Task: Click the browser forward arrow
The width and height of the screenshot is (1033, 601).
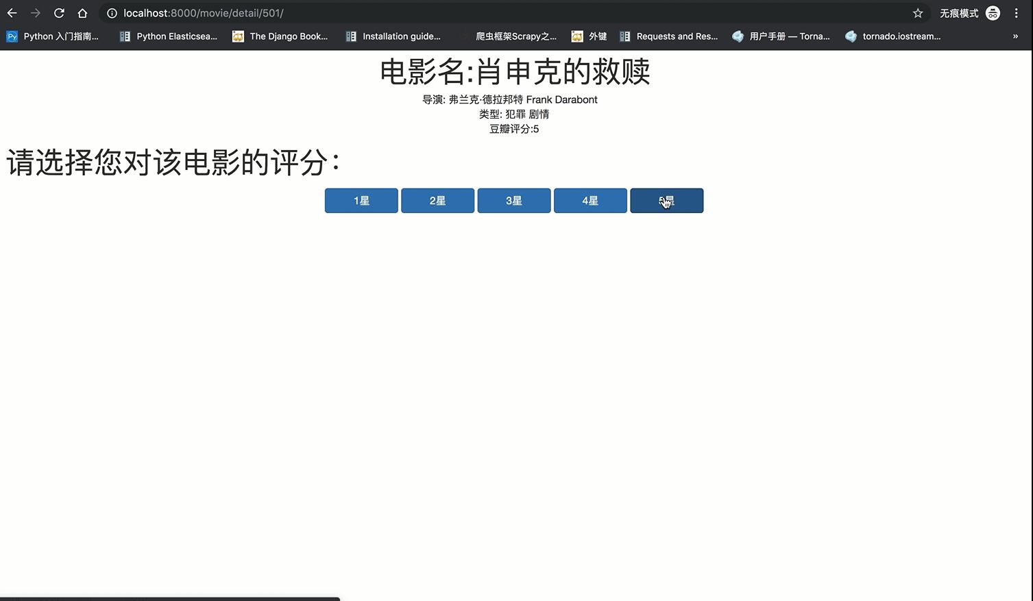Action: pyautogui.click(x=36, y=13)
